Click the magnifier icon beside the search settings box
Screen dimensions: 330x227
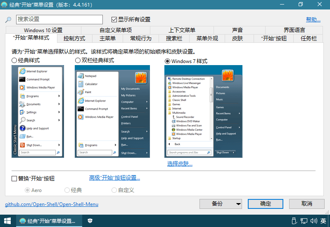[x=8, y=20]
